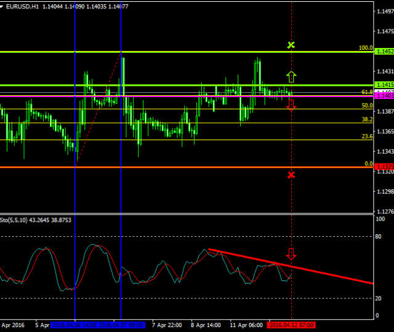
Task: Select the Fibonacci 100.0 level label
Action: coord(366,48)
